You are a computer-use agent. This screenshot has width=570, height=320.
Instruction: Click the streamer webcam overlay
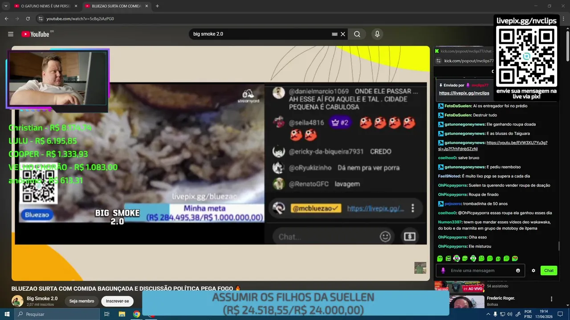tap(57, 78)
